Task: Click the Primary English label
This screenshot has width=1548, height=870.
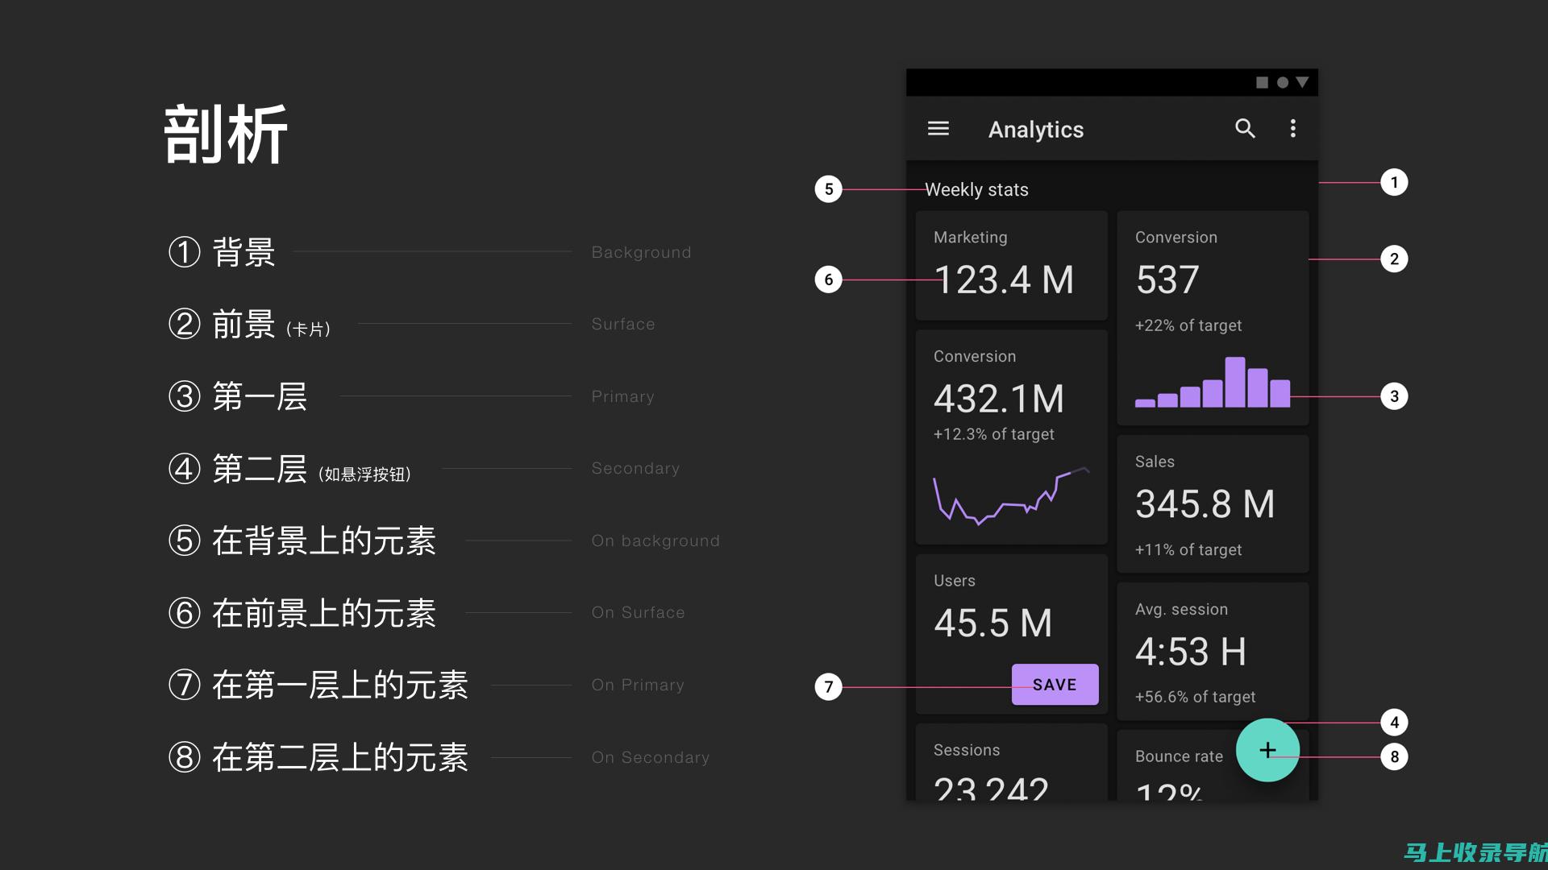Action: (x=622, y=396)
